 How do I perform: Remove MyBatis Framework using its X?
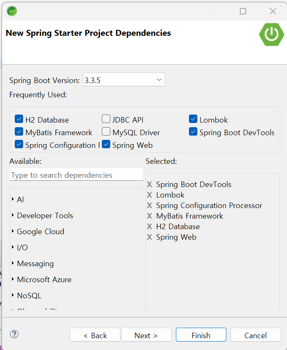(x=149, y=216)
